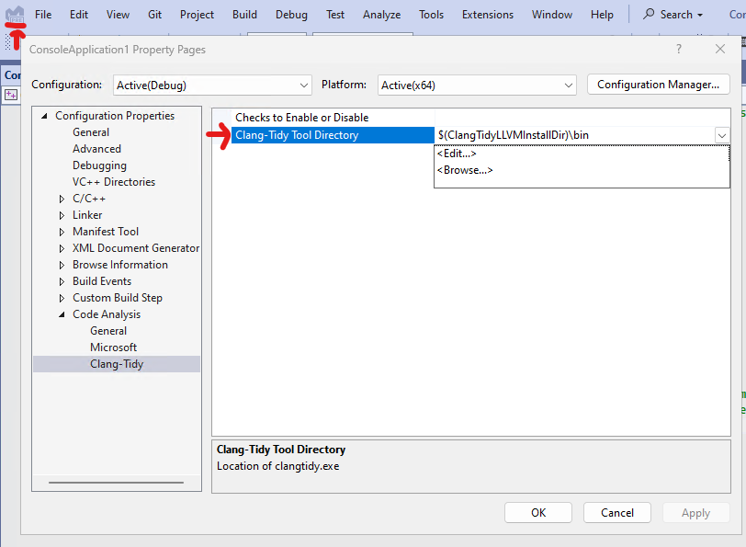Collapse the Code Analysis node
The width and height of the screenshot is (746, 547).
(62, 314)
